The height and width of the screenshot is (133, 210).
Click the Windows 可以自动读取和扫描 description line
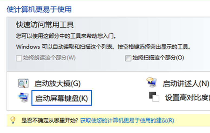tap(103, 47)
